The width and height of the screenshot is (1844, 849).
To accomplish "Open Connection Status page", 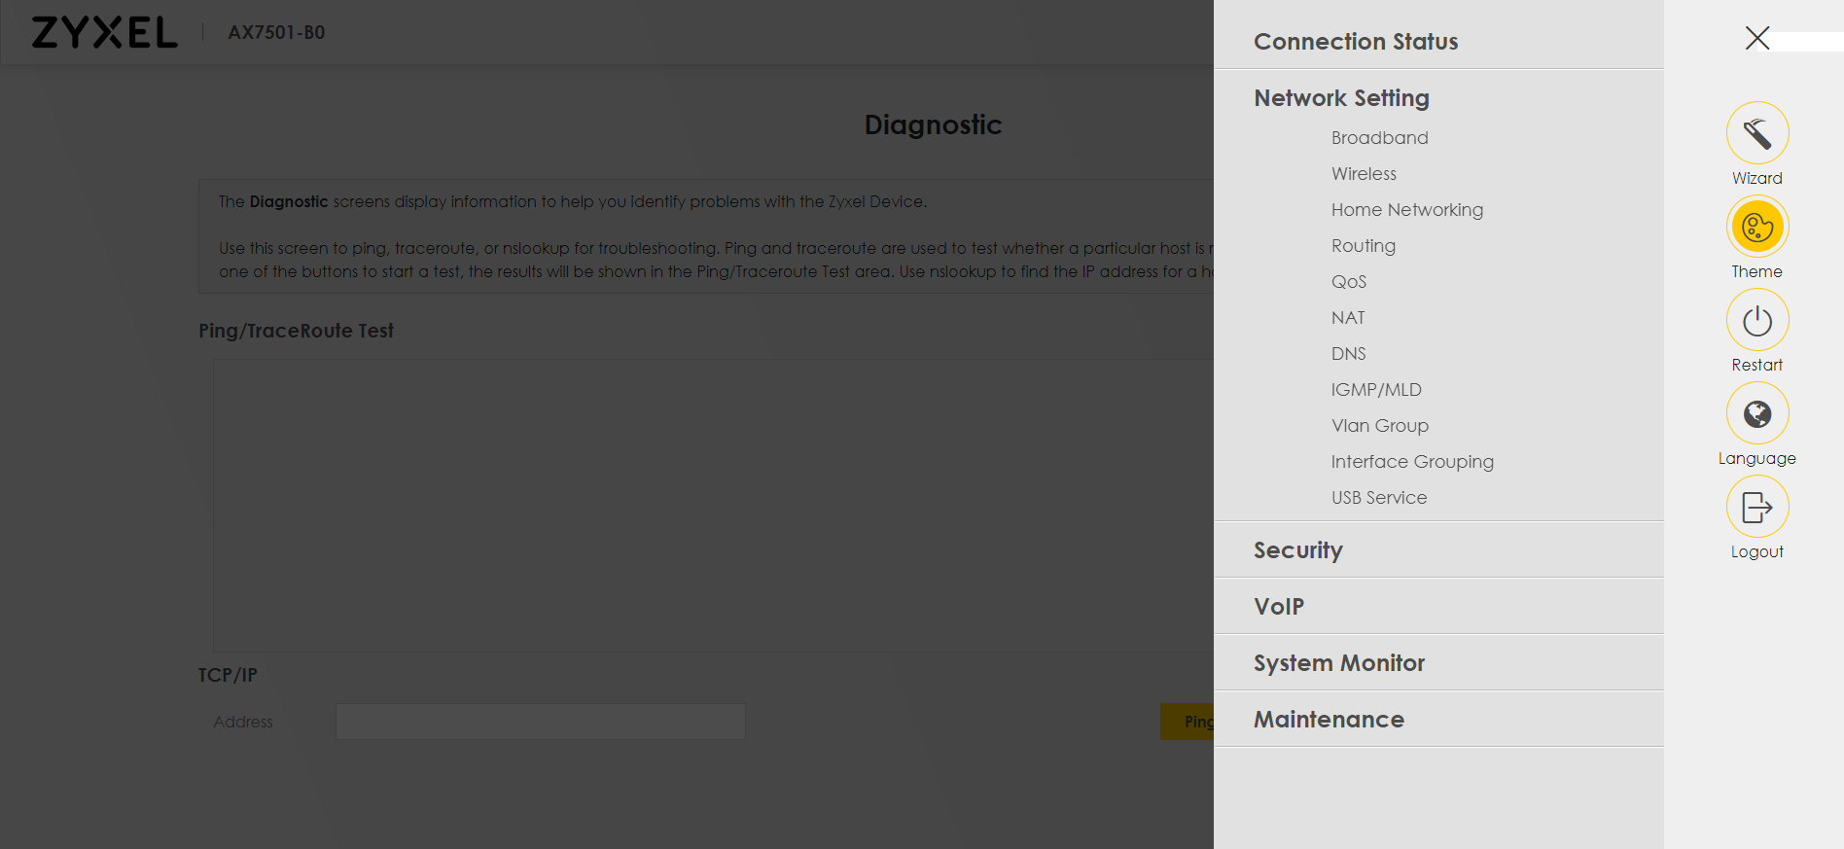I will click(1355, 42).
